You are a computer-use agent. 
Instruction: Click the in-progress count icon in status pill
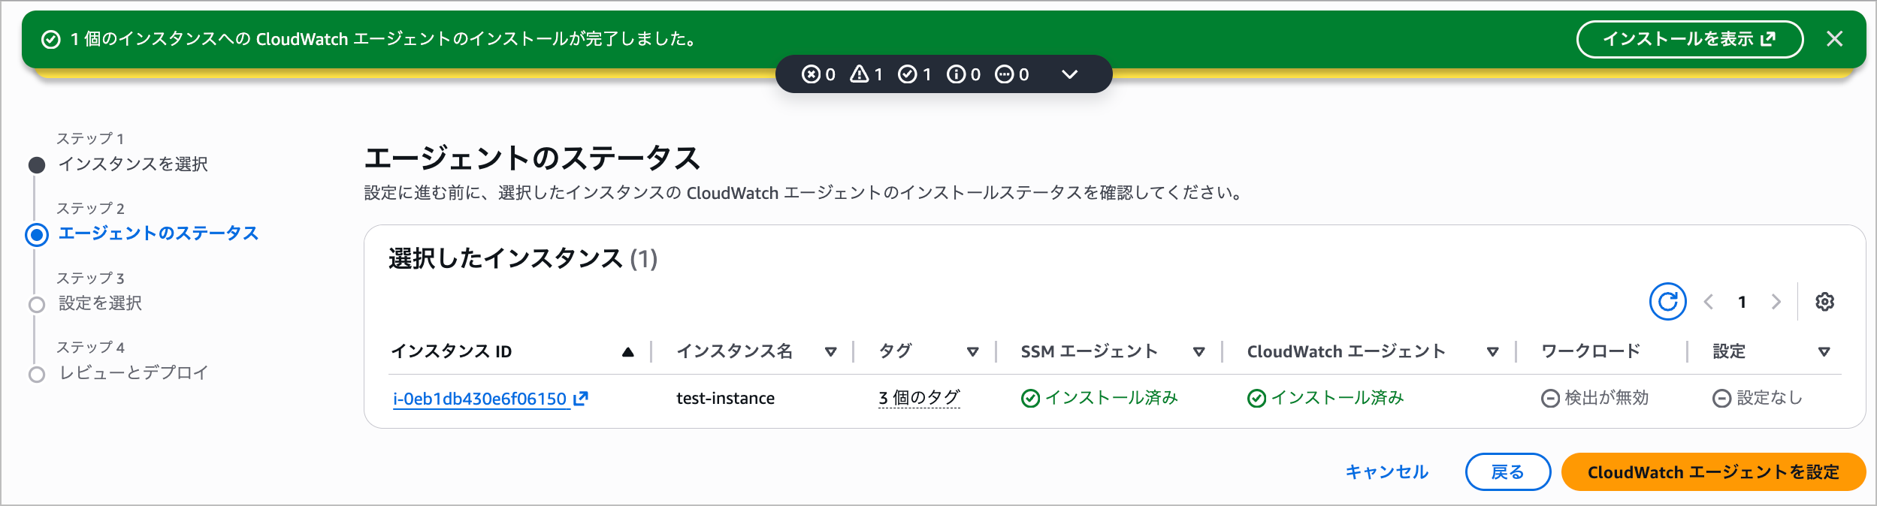coord(1005,74)
